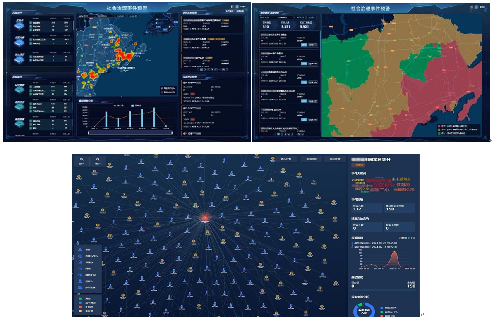Click user avatar in right dashboard header
The image size is (494, 319).
coord(476,7)
